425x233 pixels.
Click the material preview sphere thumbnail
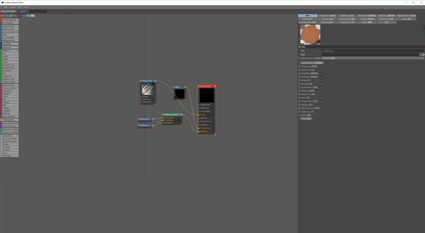coord(310,35)
